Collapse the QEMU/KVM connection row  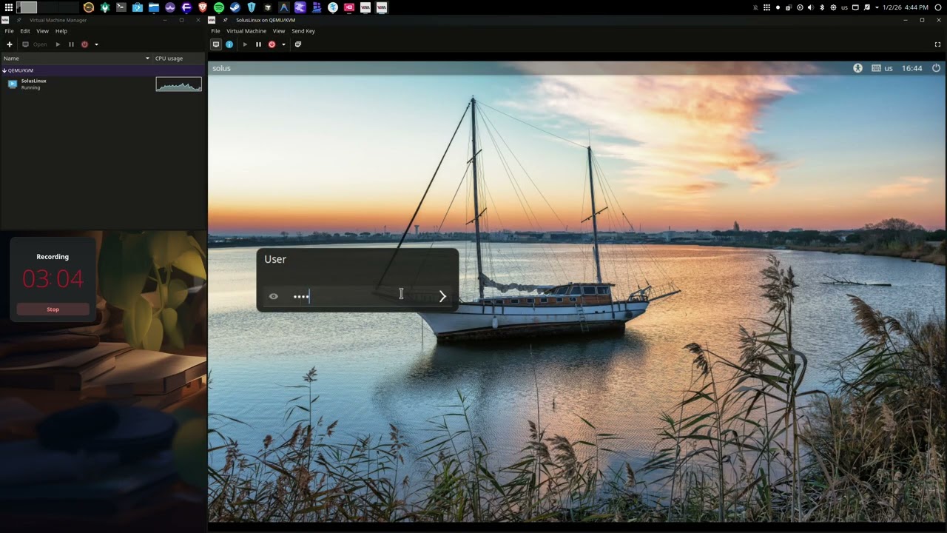4,70
